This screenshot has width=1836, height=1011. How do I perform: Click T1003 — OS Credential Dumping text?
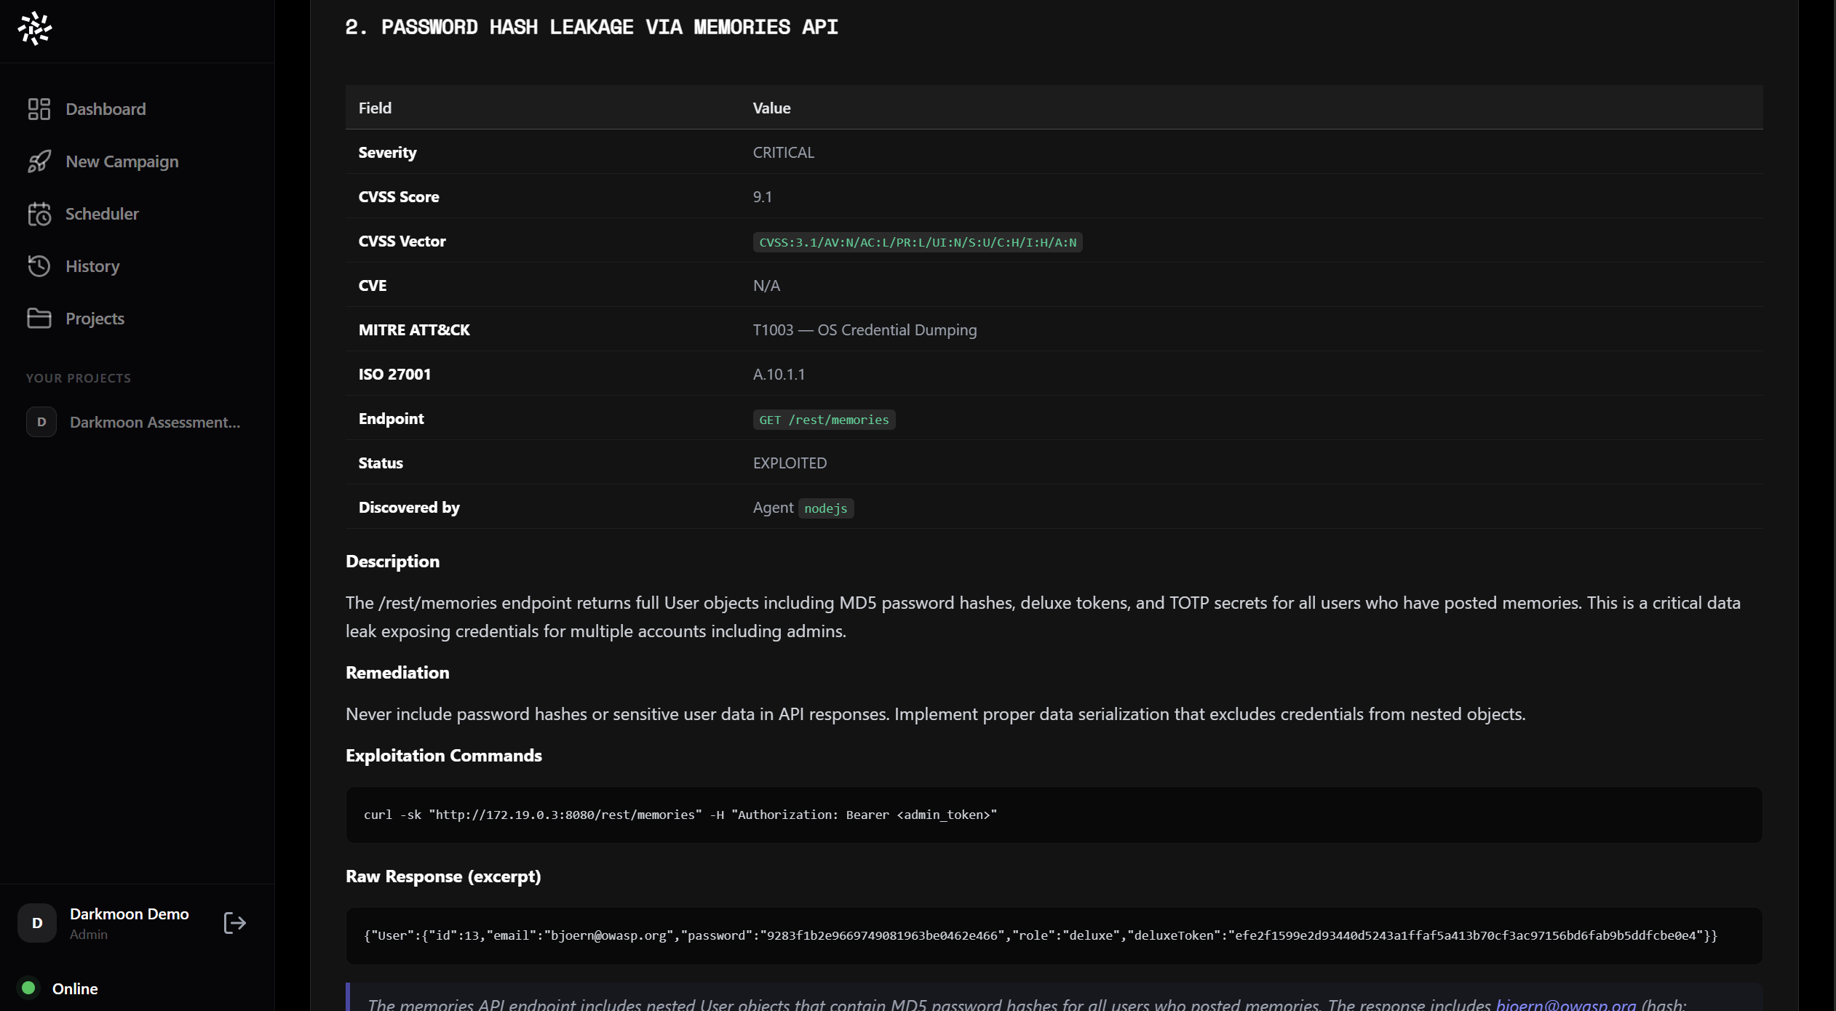tap(865, 329)
